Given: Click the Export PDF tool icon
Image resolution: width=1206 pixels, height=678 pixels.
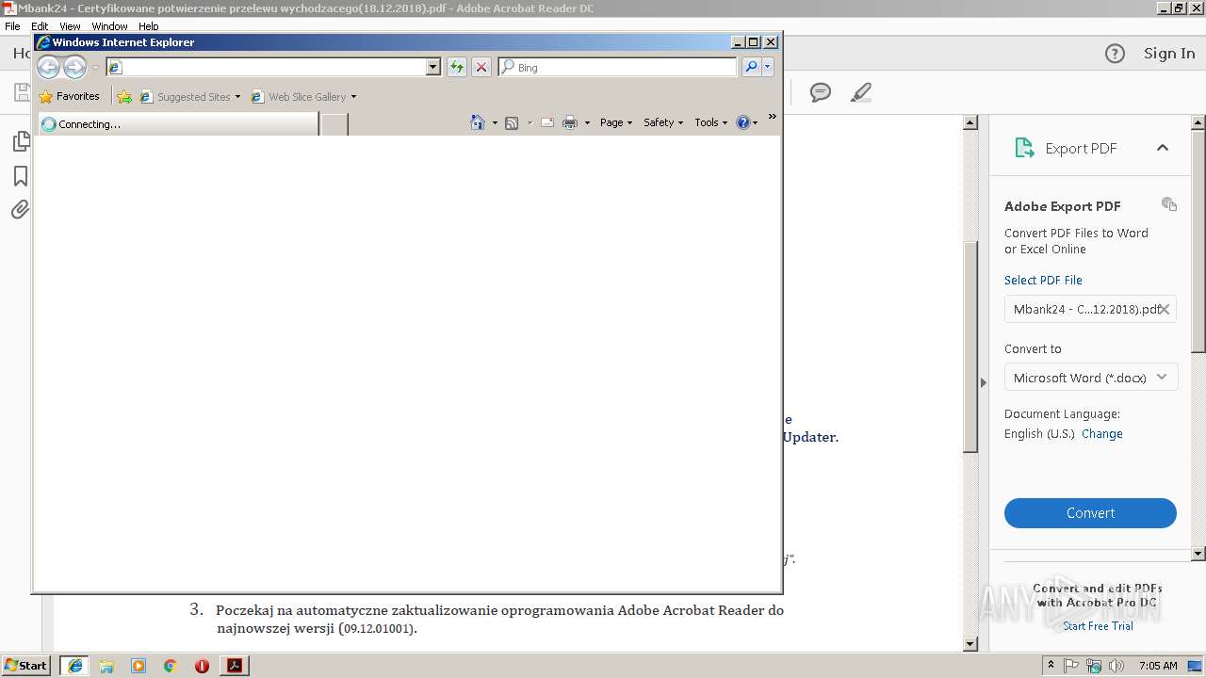Looking at the screenshot, I should [1024, 148].
